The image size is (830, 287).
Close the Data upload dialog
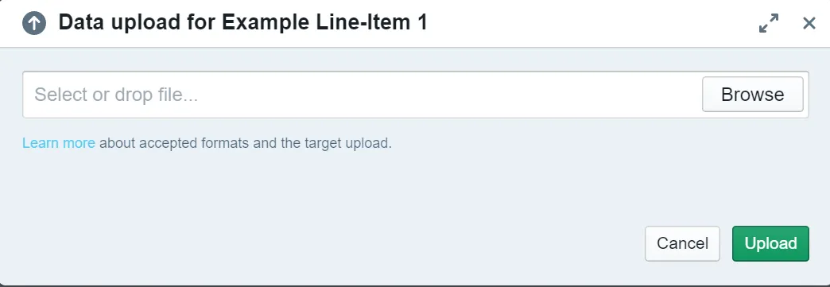click(x=809, y=23)
